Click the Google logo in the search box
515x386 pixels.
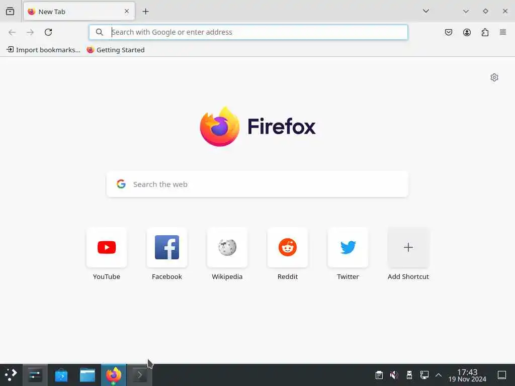pyautogui.click(x=121, y=184)
